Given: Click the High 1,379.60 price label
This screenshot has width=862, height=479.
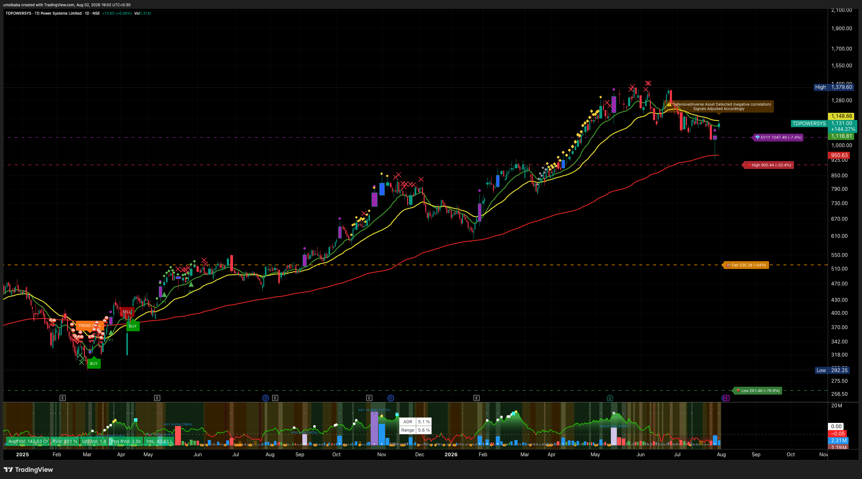Looking at the screenshot, I should (834, 87).
